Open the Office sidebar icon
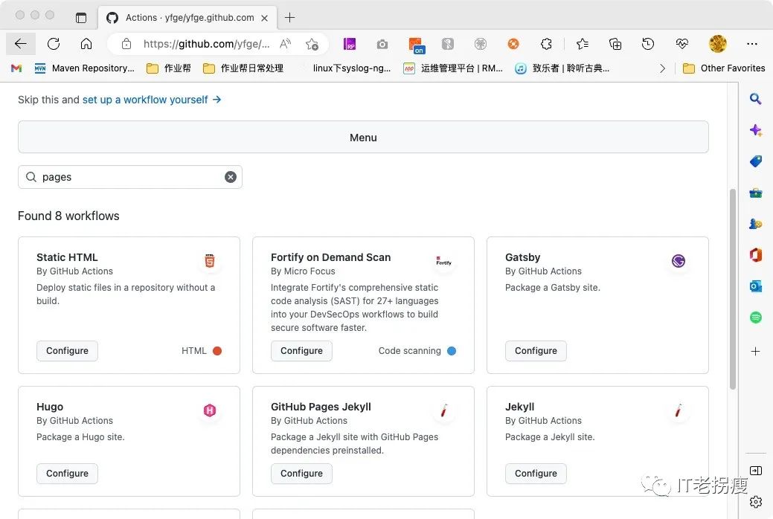 [x=755, y=255]
